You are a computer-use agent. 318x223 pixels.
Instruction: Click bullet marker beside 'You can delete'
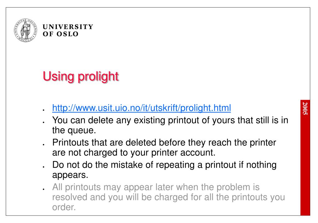(43, 122)
